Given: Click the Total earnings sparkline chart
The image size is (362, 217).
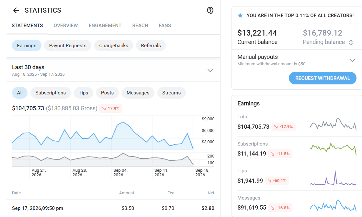Looking at the screenshot, I should (x=333, y=124).
